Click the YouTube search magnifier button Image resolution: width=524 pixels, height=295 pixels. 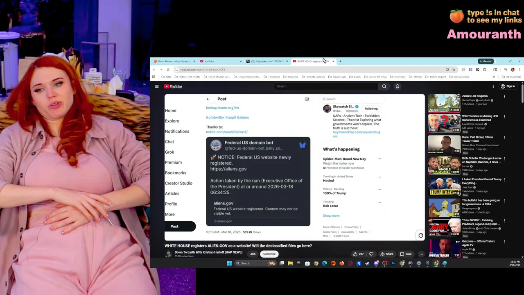click(x=384, y=86)
